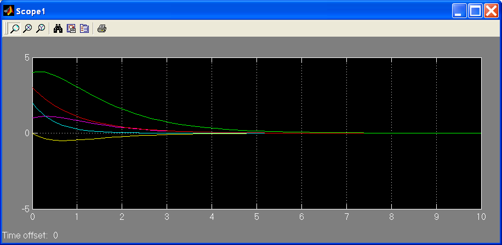Click the x-axis label 3
Image resolution: width=502 pixels, height=245 pixels.
point(167,217)
